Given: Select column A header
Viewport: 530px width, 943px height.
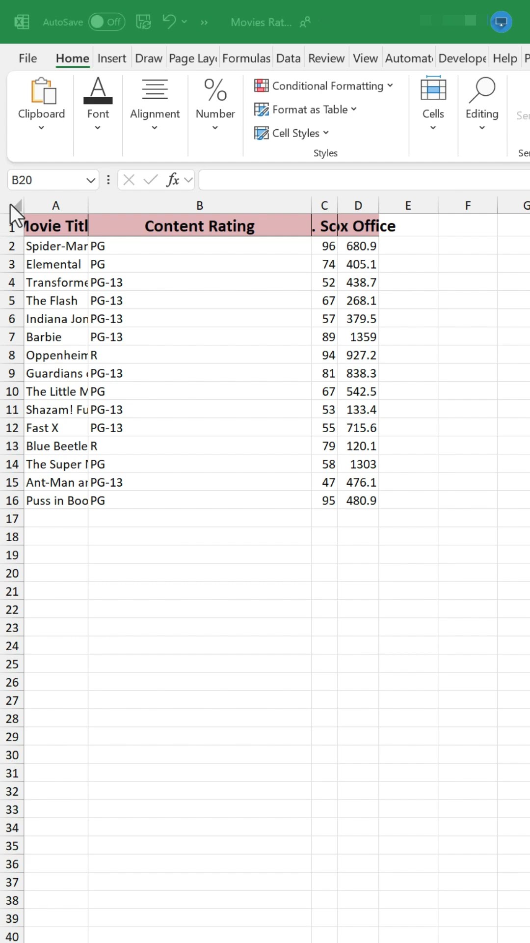Looking at the screenshot, I should click(x=56, y=206).
